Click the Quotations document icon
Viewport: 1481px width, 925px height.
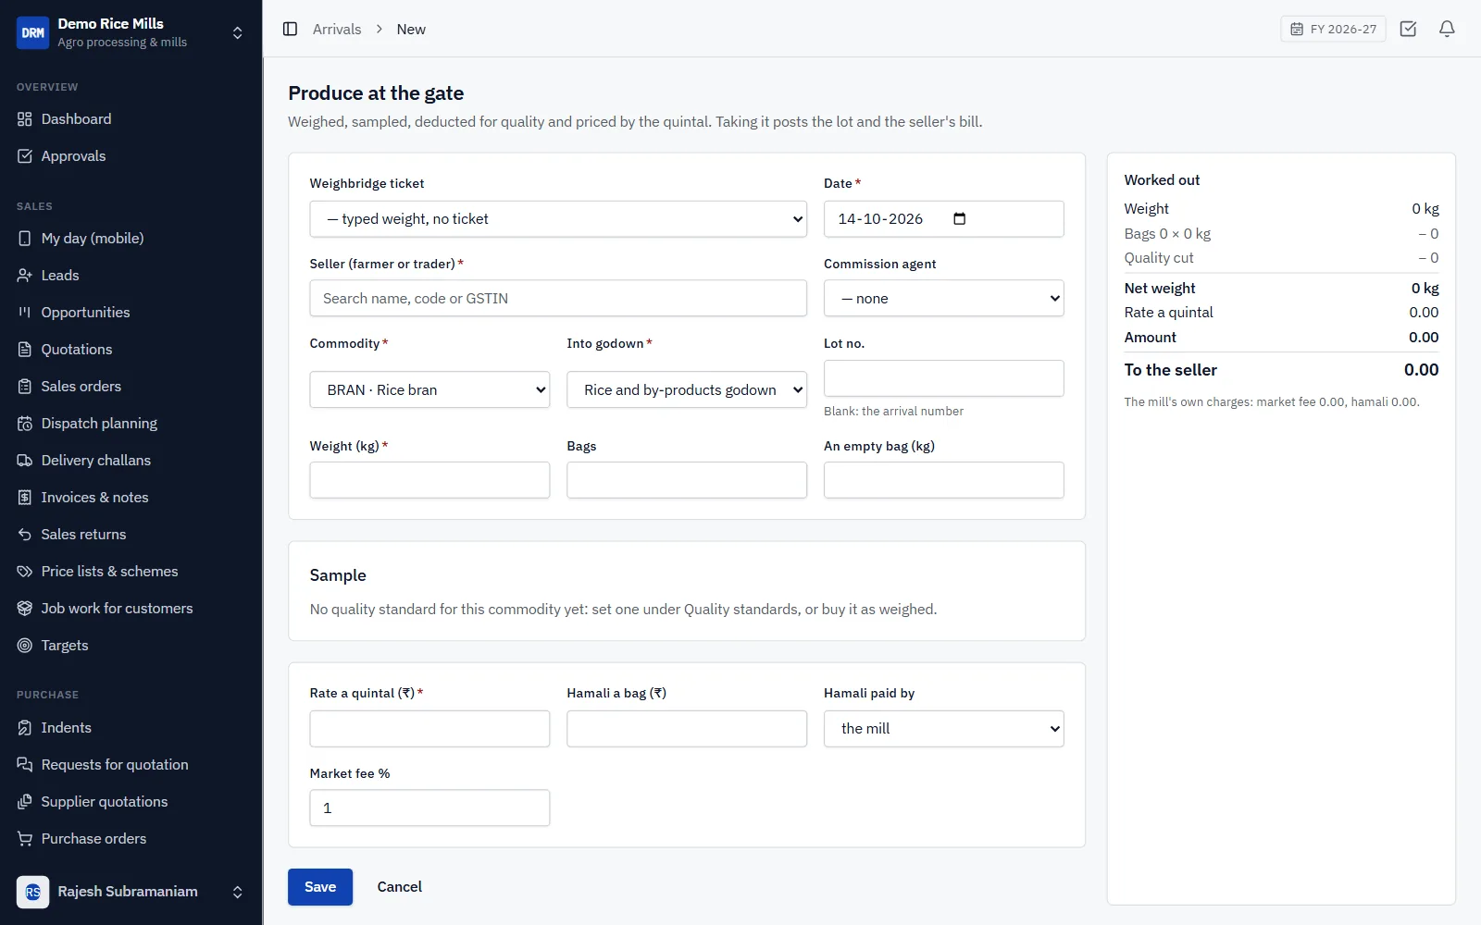point(25,350)
